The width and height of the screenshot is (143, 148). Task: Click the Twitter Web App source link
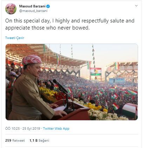[x=56, y=129]
